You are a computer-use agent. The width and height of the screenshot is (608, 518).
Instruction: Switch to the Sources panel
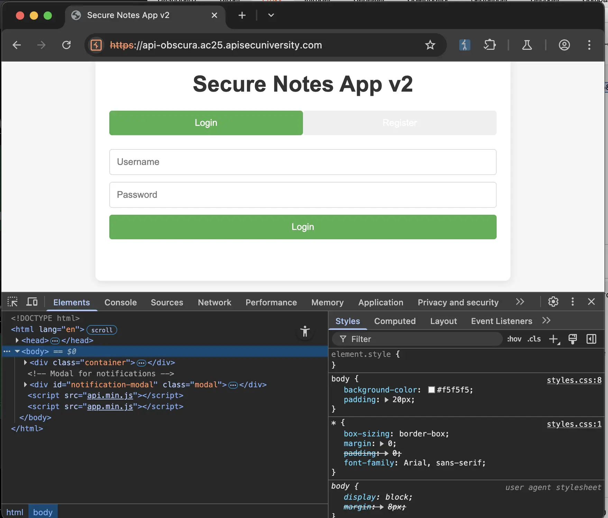point(167,302)
